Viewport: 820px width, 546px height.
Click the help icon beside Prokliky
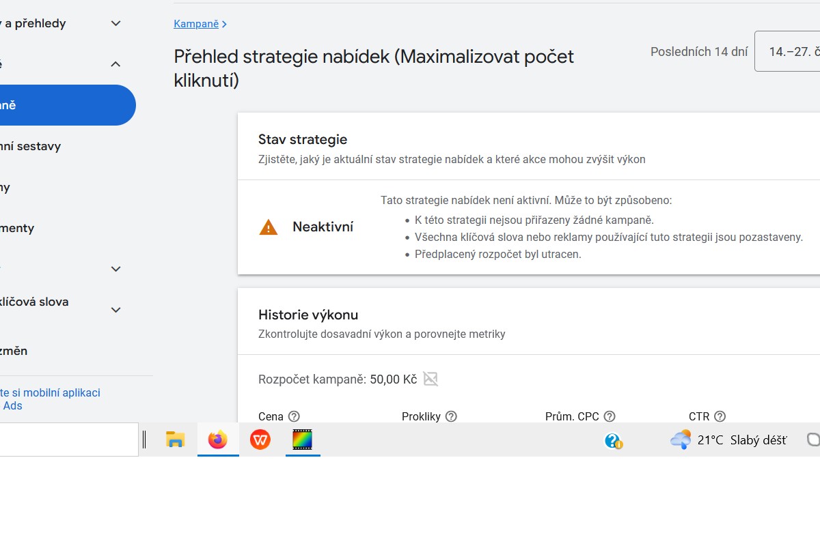[x=451, y=416]
